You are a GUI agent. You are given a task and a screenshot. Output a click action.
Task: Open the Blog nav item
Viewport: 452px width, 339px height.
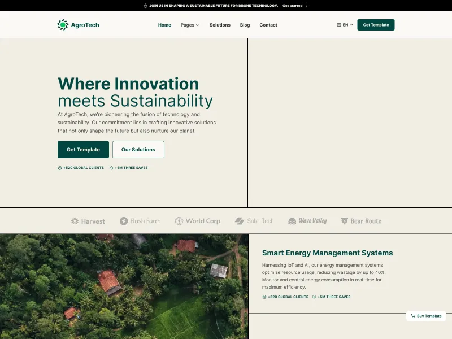(x=245, y=25)
